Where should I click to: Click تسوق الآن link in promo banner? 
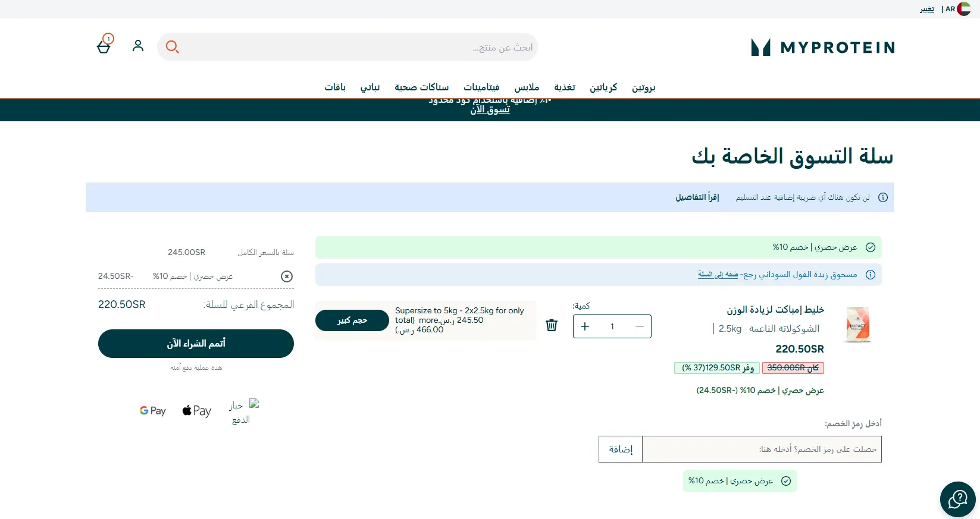pyautogui.click(x=490, y=110)
